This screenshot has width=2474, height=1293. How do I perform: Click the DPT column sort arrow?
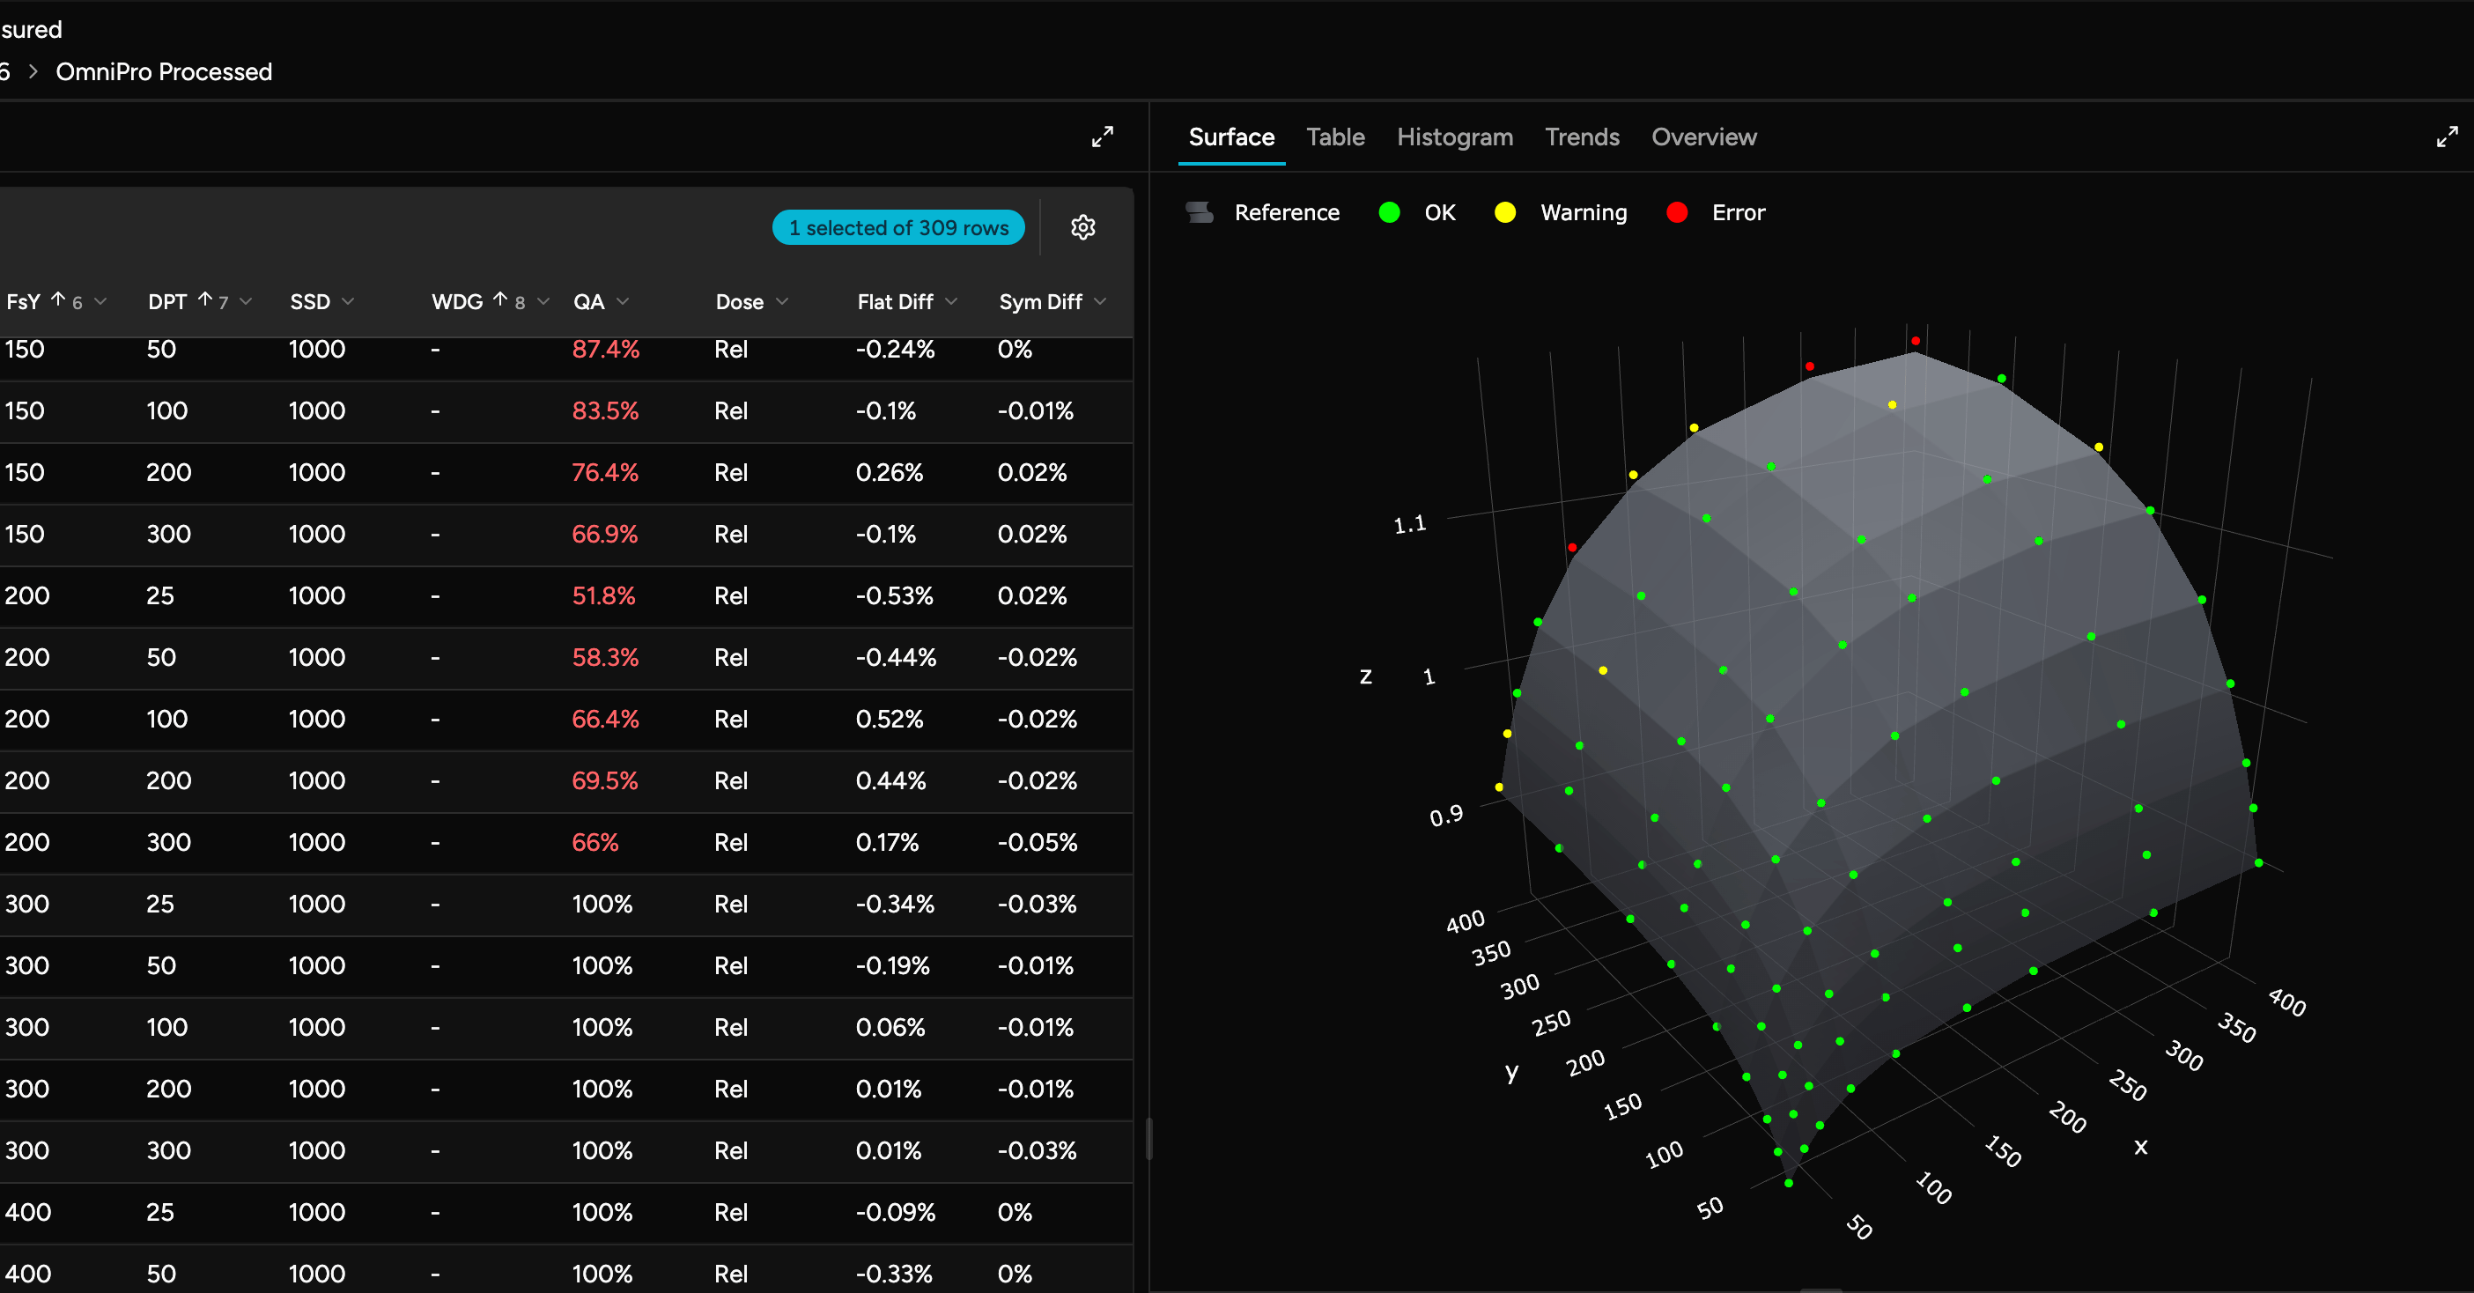click(204, 300)
